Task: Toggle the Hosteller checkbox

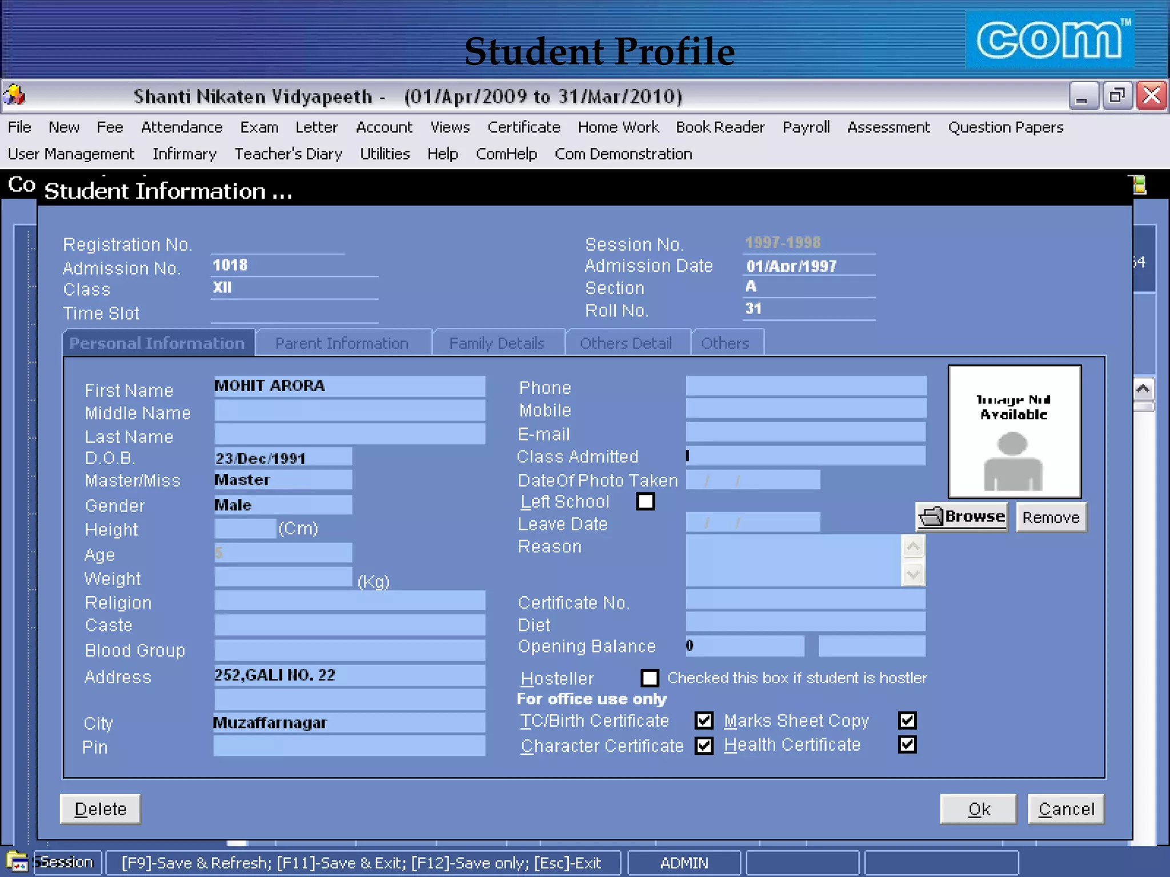Action: [650, 678]
